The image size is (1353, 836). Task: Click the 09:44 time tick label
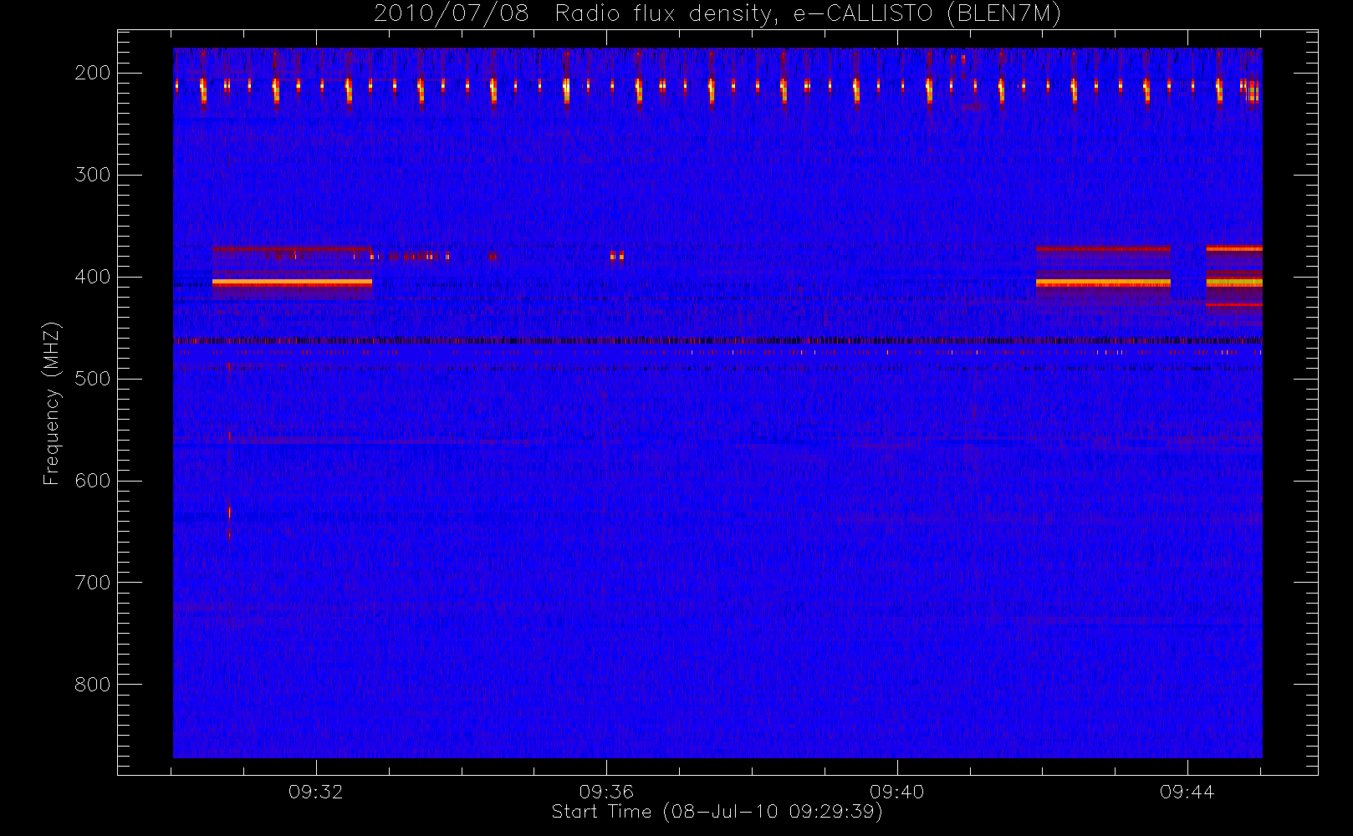tap(1187, 792)
